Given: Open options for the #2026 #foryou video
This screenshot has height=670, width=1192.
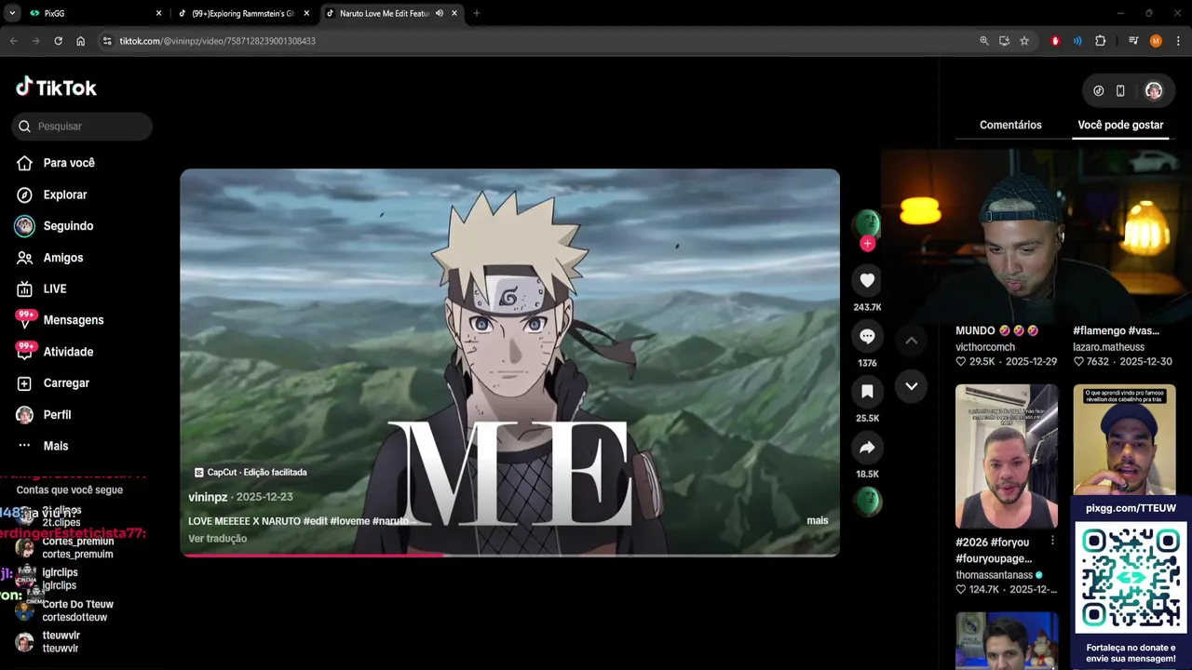Looking at the screenshot, I should 1052,541.
